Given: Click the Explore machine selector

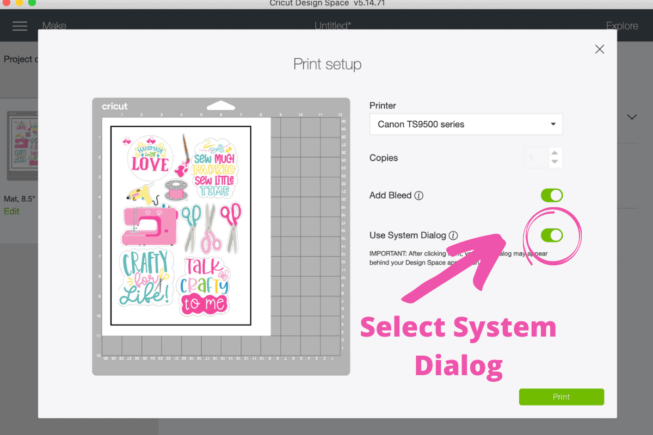Looking at the screenshot, I should [622, 26].
